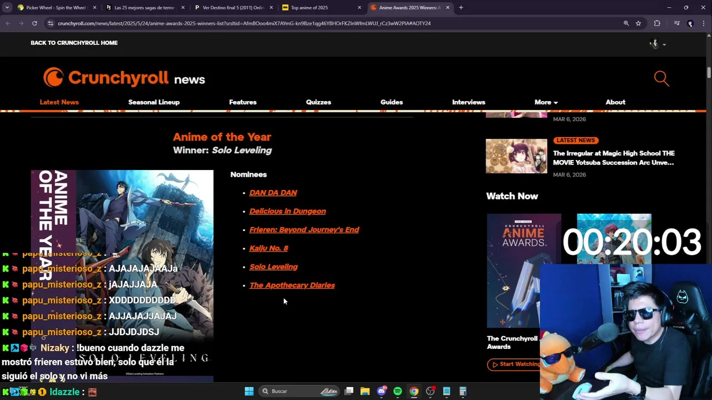This screenshot has height=400, width=712.
Task: Open Spotify from the taskbar
Action: click(x=397, y=391)
